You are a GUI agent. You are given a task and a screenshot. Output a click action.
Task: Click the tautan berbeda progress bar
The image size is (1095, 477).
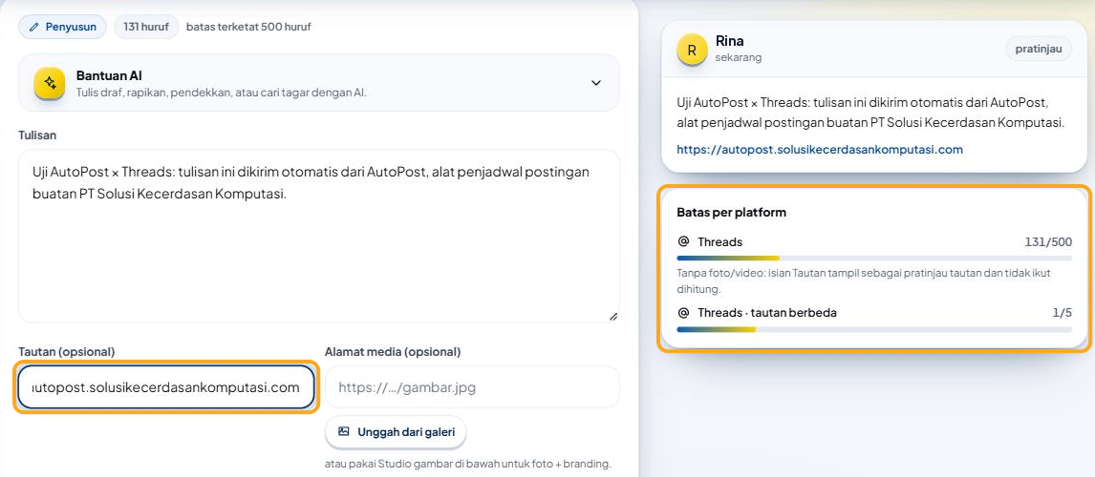coord(874,329)
